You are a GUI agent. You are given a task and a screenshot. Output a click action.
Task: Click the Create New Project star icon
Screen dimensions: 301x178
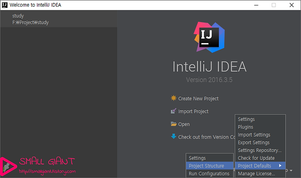click(173, 98)
